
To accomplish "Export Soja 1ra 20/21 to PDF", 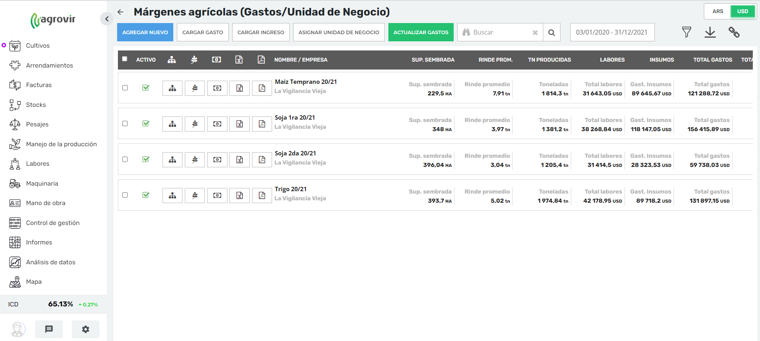I will 262,124.
